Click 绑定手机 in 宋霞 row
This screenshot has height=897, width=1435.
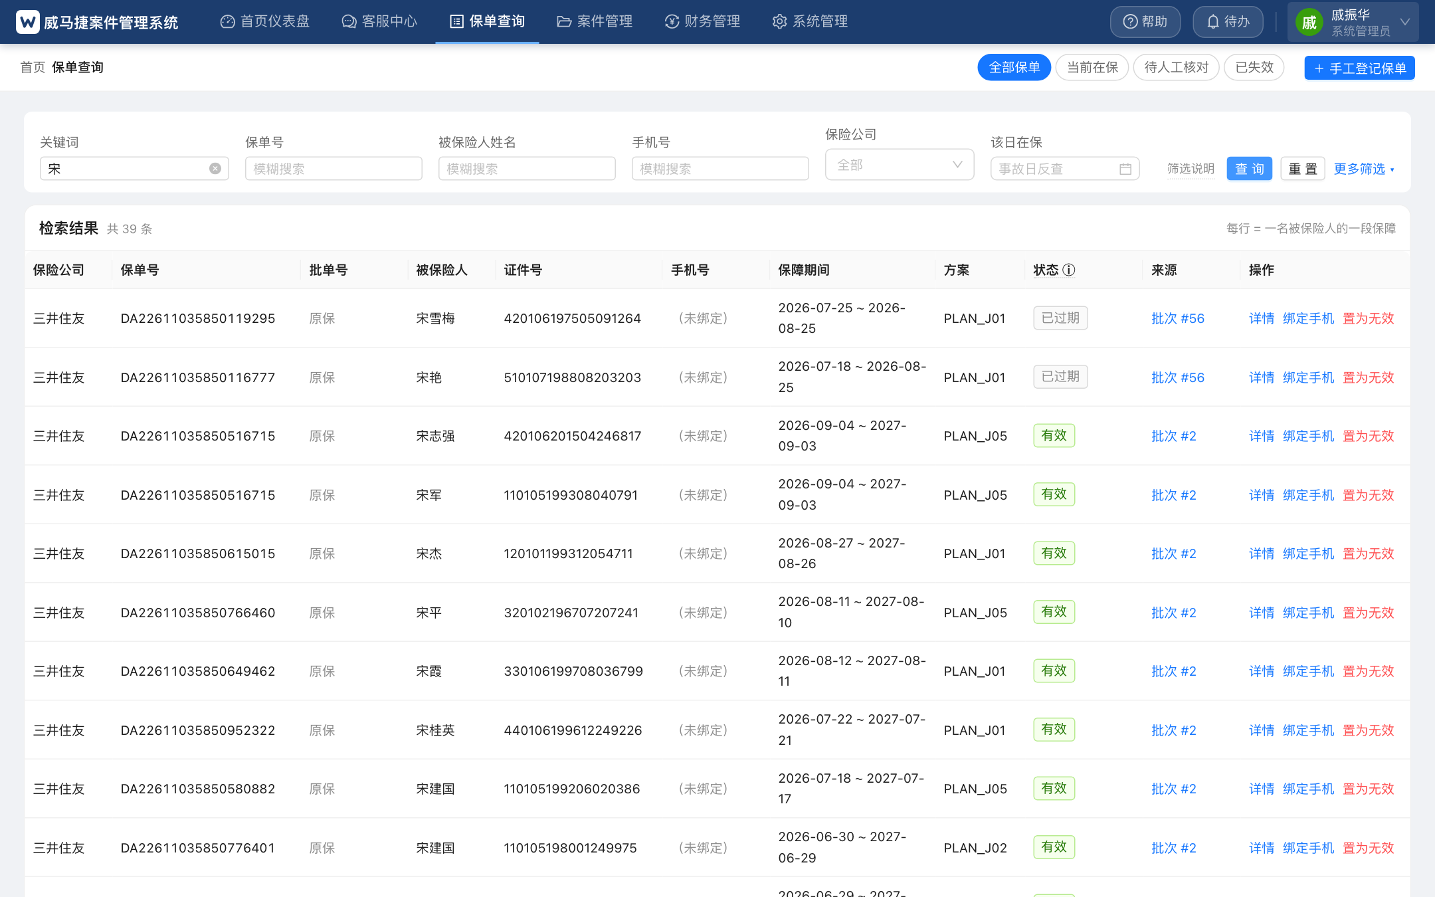tap(1308, 671)
